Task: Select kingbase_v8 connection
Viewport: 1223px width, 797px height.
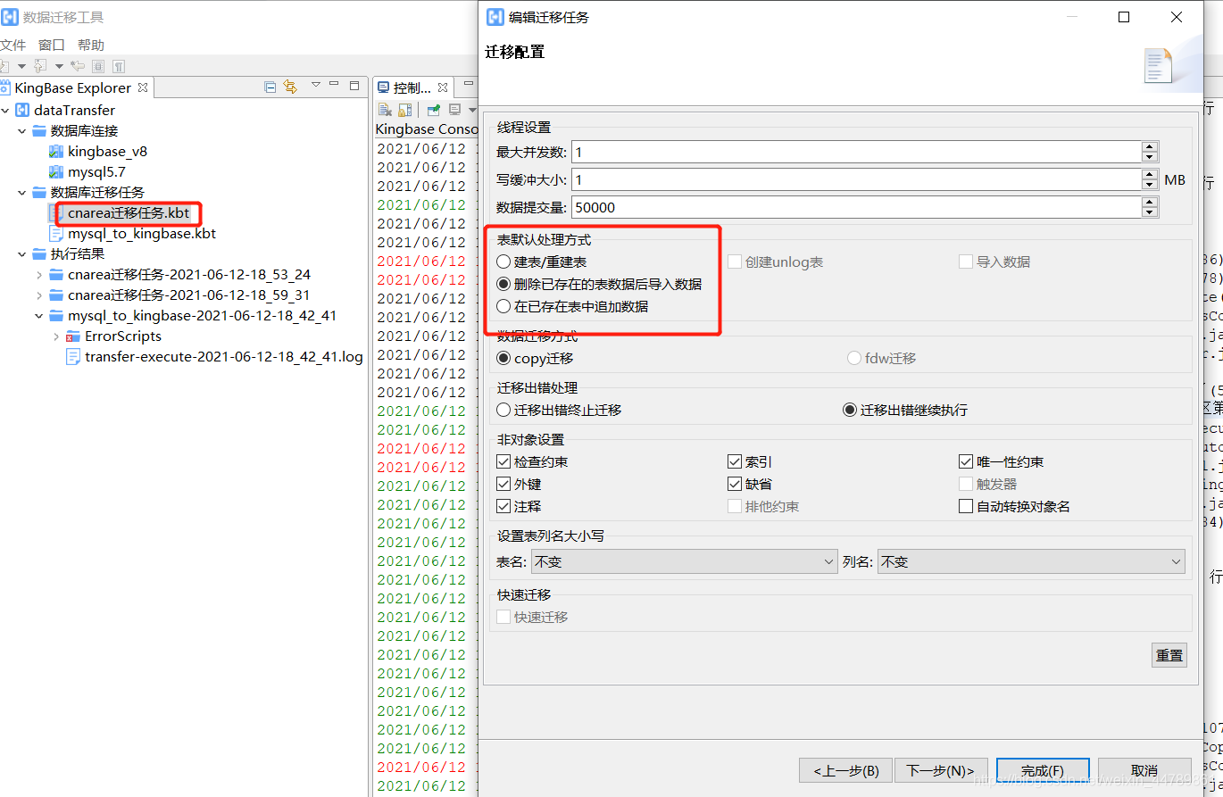Action: tap(107, 151)
